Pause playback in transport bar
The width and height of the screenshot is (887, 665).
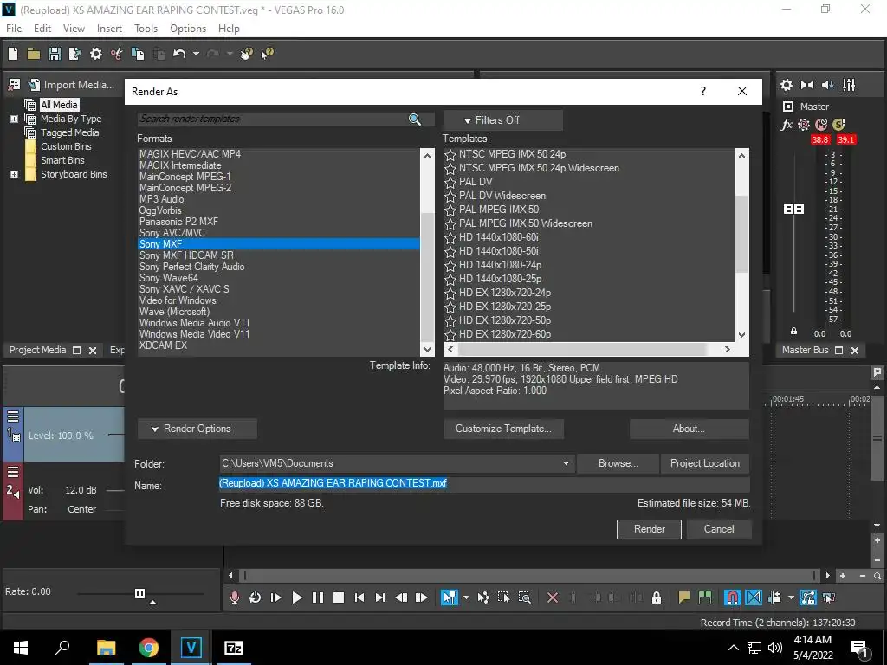tap(317, 597)
